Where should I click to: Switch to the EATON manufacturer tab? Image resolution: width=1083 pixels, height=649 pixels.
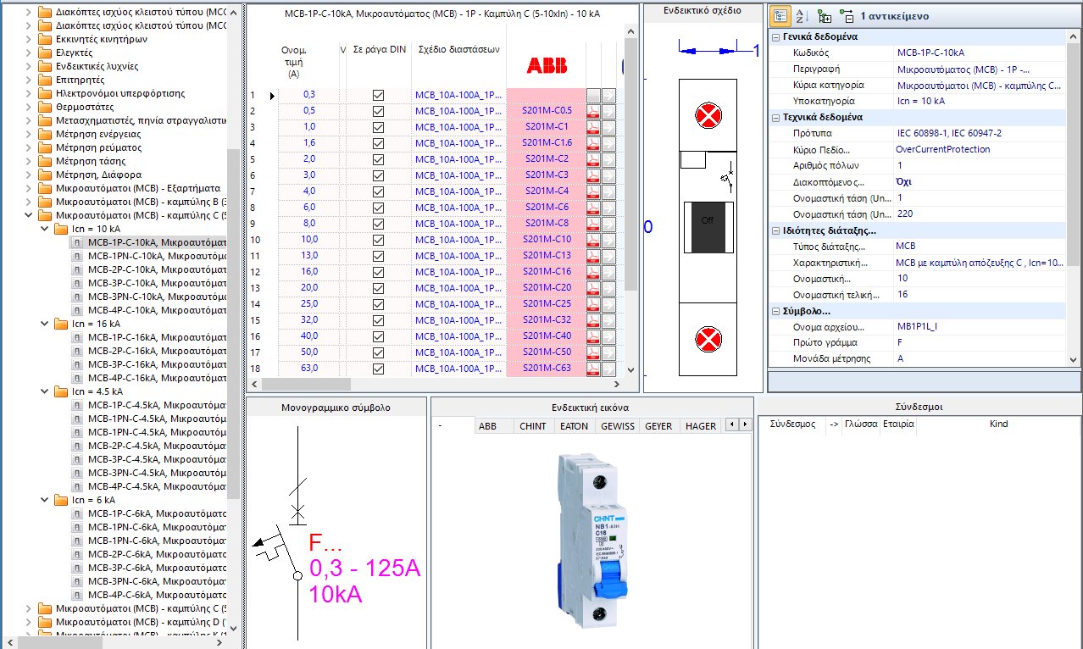574,425
